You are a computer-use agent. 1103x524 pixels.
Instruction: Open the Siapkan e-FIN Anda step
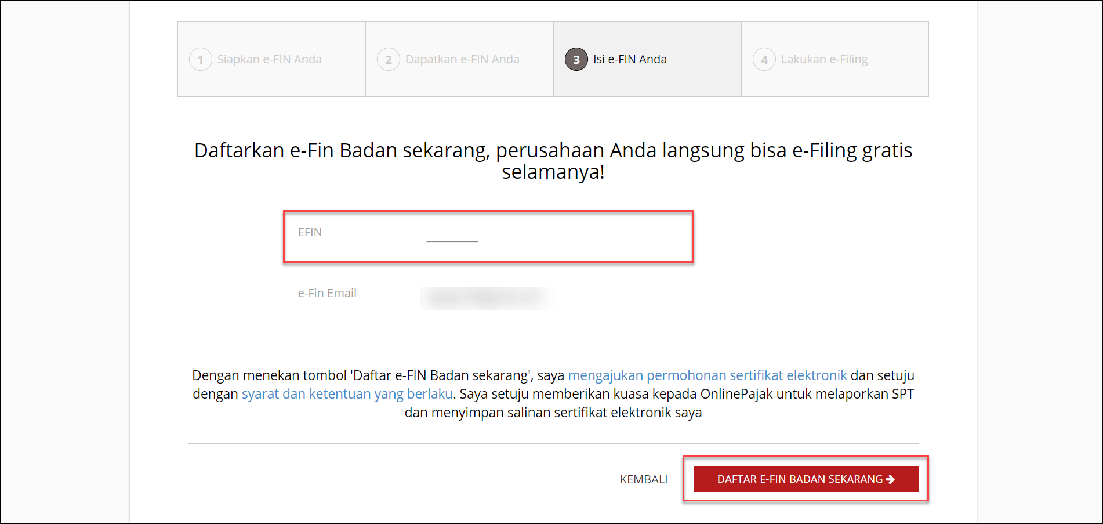269,59
